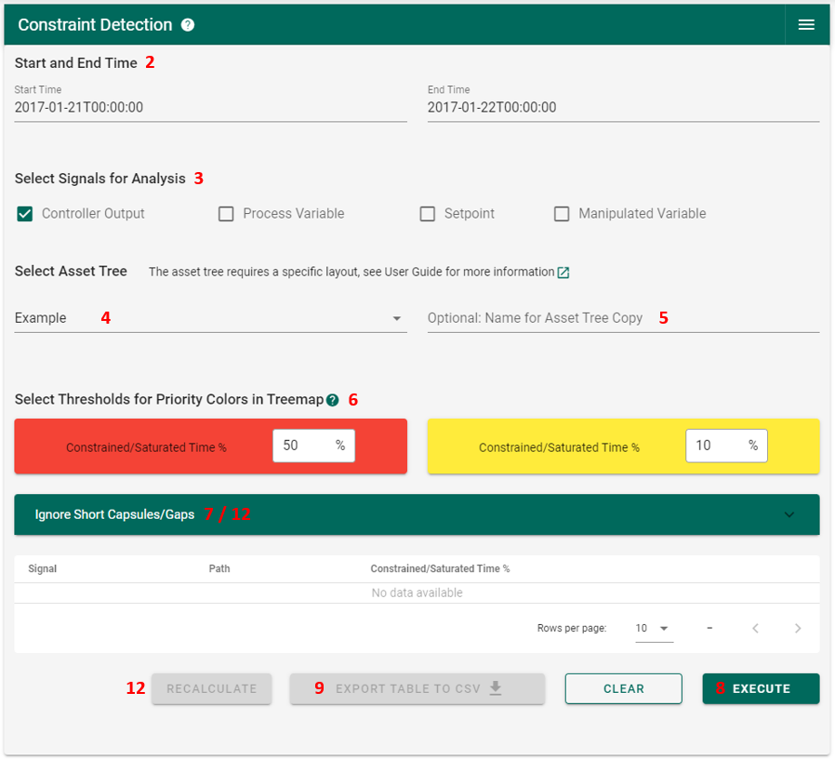
Task: Enable the Process Variable checkbox
Action: tap(226, 214)
